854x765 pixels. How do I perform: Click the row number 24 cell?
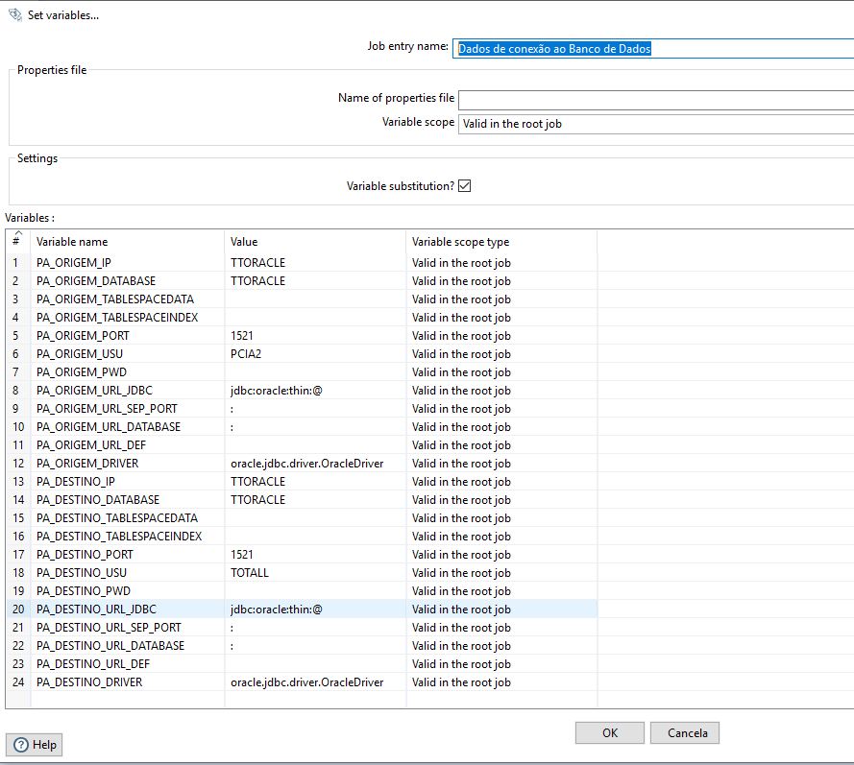pos(18,681)
